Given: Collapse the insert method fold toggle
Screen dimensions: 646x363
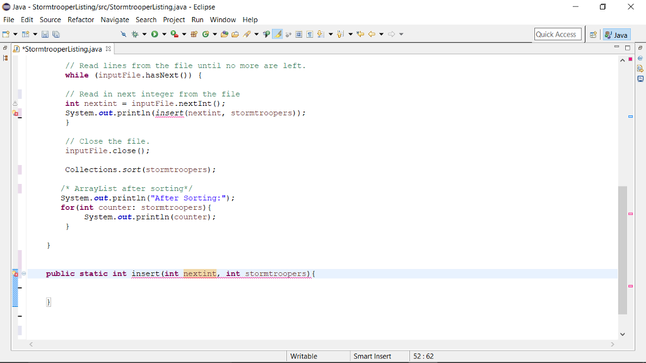Looking at the screenshot, I should tap(24, 274).
